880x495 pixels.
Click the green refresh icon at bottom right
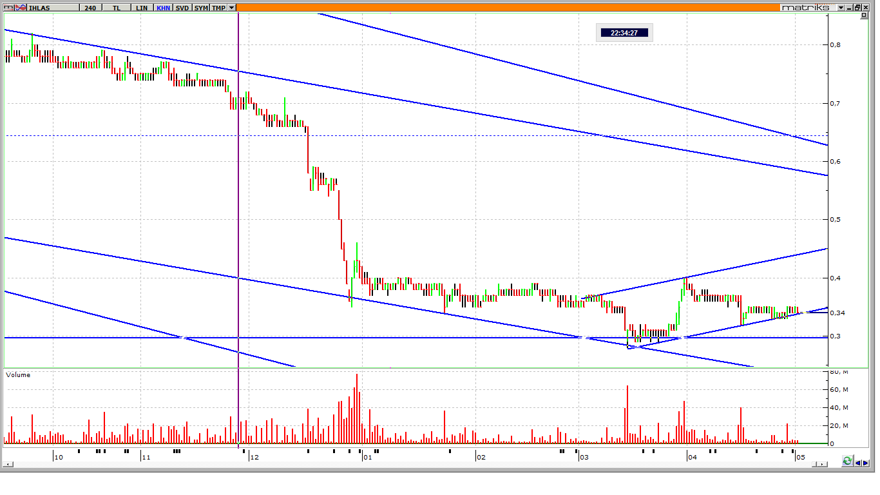[x=847, y=461]
